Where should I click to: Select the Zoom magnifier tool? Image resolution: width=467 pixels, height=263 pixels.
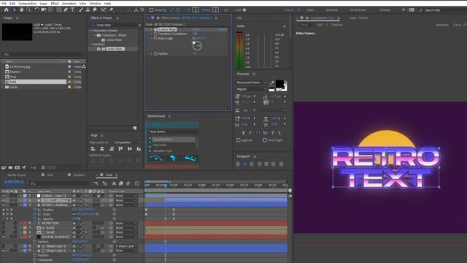coord(28,9)
